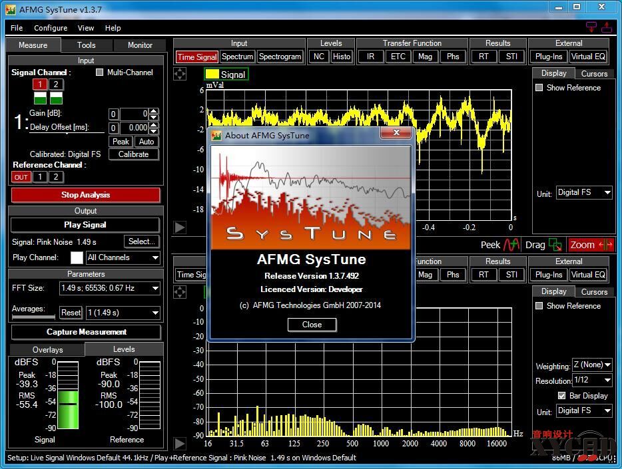Open the Unit dropdown in the time signal display

(x=584, y=192)
